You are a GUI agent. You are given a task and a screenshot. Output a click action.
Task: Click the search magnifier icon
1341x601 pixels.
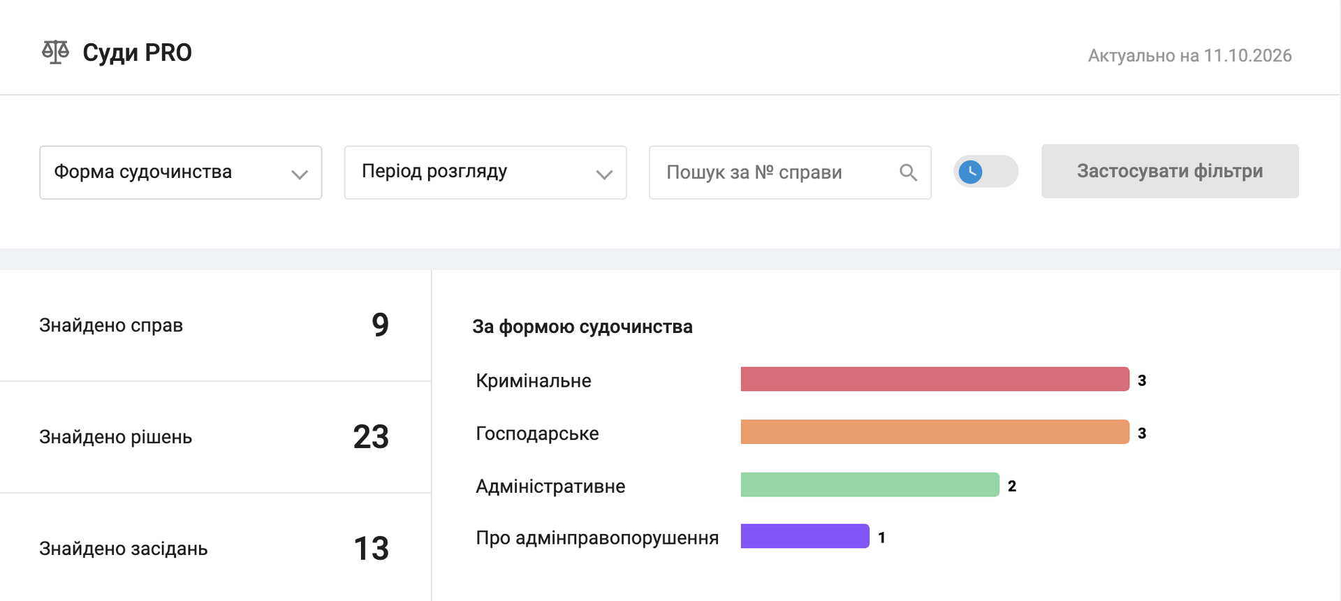(x=908, y=172)
